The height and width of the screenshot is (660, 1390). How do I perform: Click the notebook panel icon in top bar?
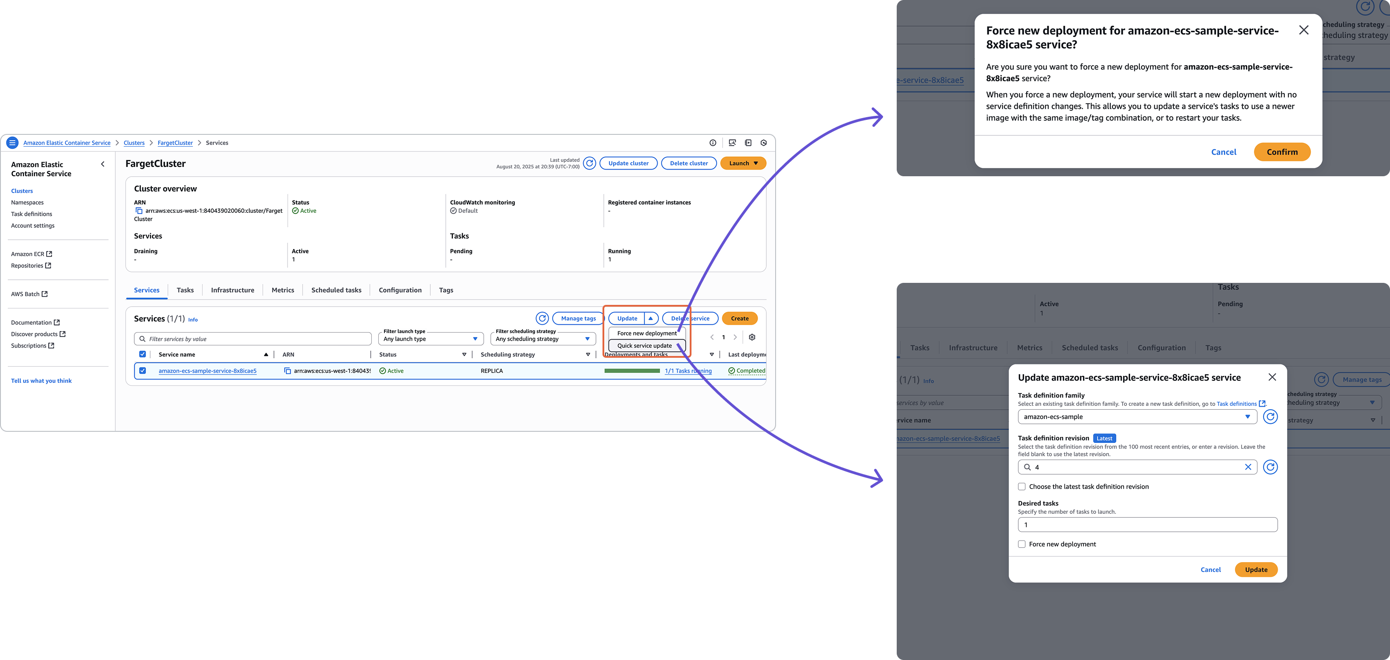pyautogui.click(x=748, y=143)
